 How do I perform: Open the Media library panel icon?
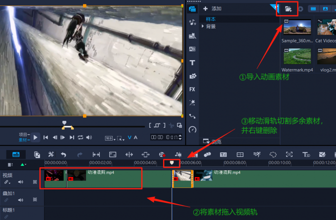click(x=192, y=9)
